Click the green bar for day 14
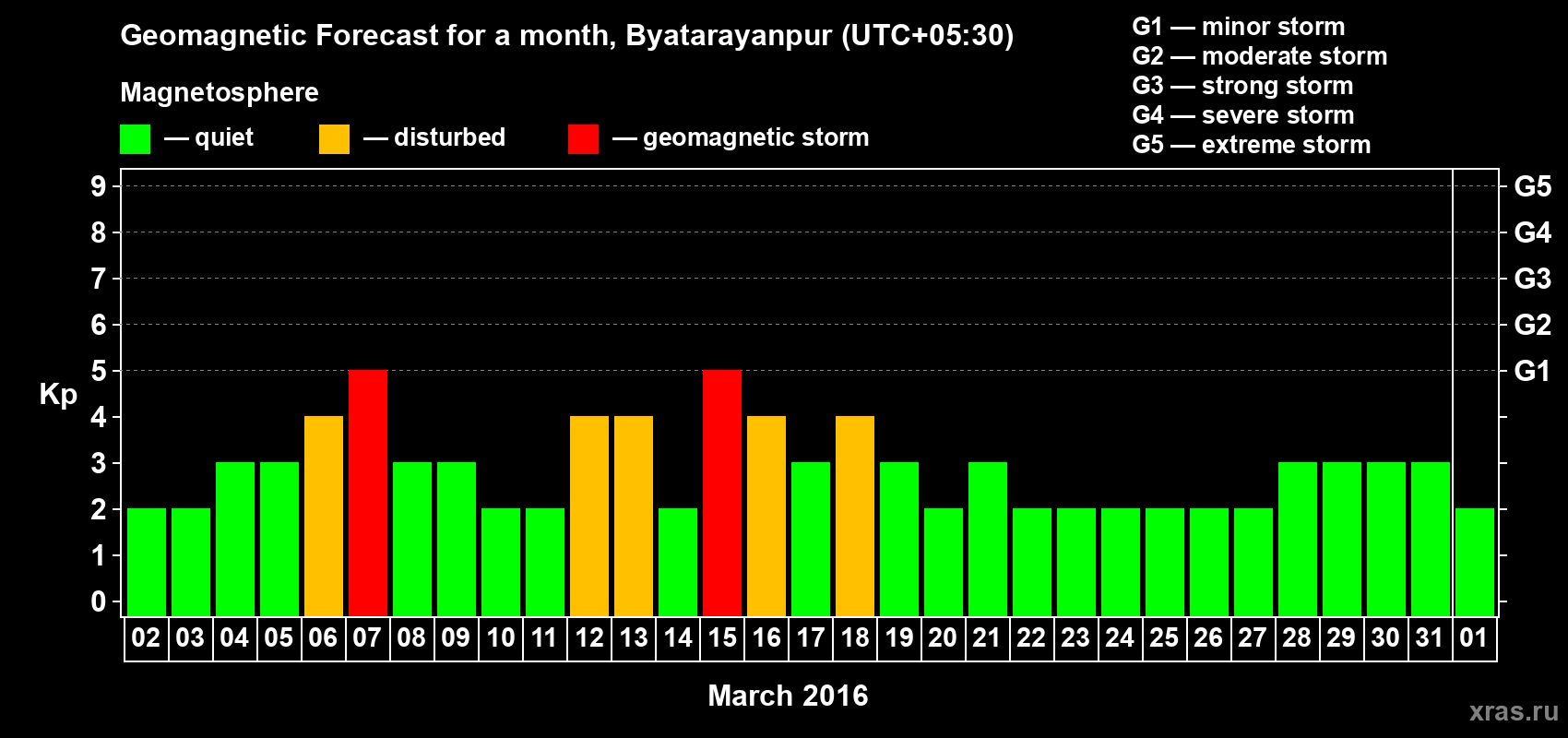Viewport: 1568px width, 738px height. click(678, 563)
